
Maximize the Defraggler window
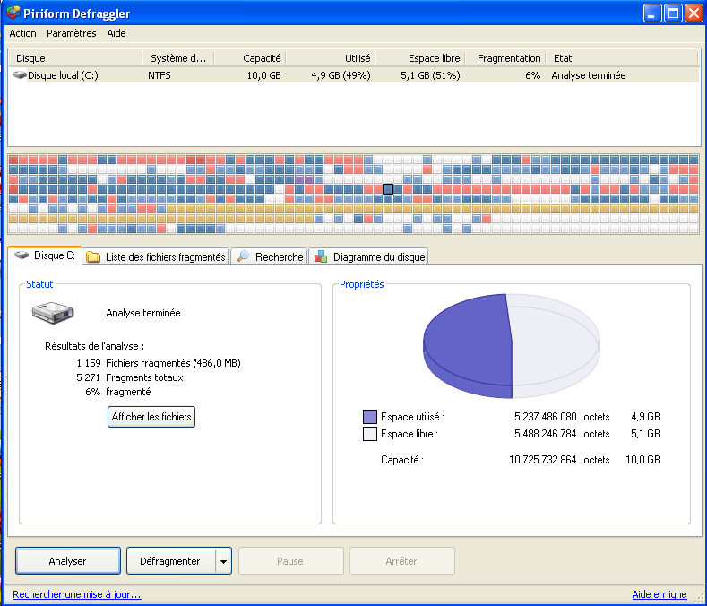tap(673, 13)
